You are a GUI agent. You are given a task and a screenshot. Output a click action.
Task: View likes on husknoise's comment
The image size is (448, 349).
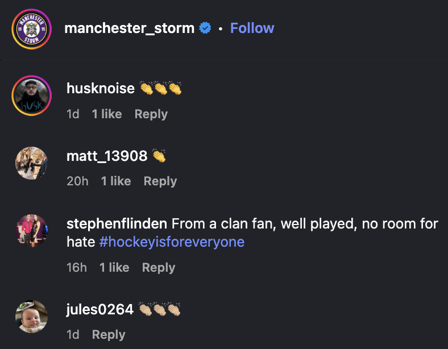tap(107, 114)
